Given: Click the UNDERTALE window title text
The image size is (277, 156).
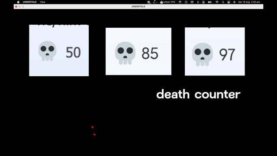Looking at the screenshot, I should pyautogui.click(x=138, y=6).
